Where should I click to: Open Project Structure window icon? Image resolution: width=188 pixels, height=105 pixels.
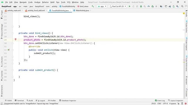click(166, 6)
